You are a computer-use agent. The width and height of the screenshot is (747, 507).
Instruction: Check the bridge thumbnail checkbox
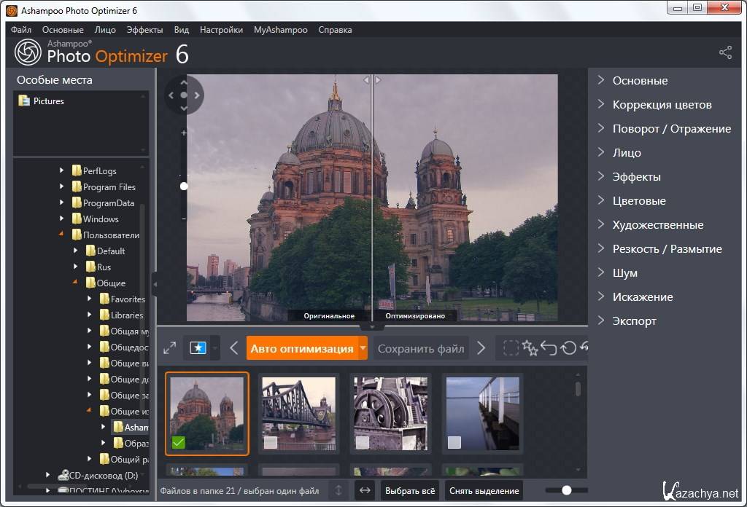pos(271,442)
